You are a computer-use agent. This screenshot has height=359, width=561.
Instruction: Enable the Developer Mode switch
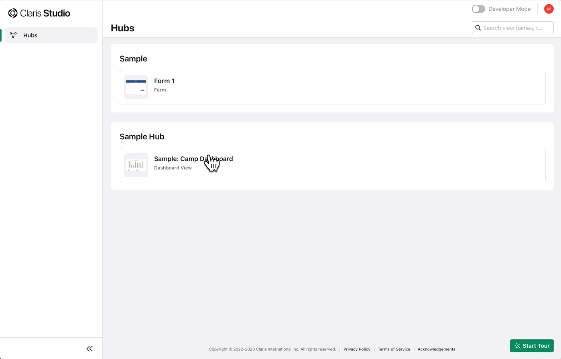point(478,9)
